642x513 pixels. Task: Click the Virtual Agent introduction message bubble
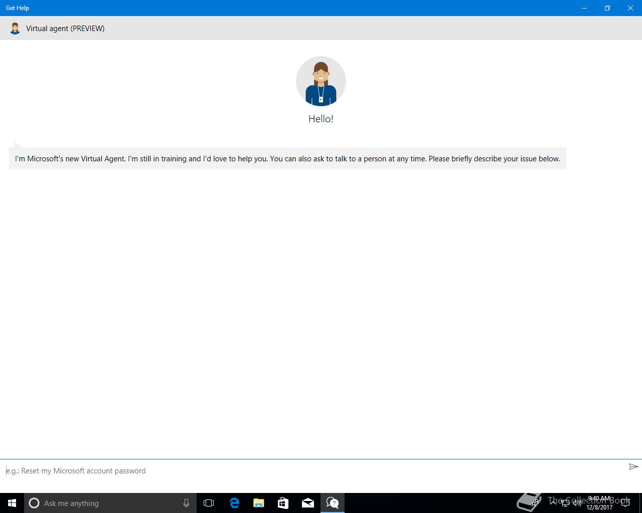point(287,159)
